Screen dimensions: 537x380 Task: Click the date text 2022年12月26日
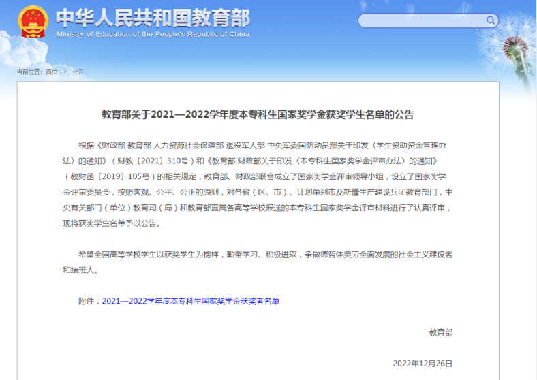click(x=423, y=364)
